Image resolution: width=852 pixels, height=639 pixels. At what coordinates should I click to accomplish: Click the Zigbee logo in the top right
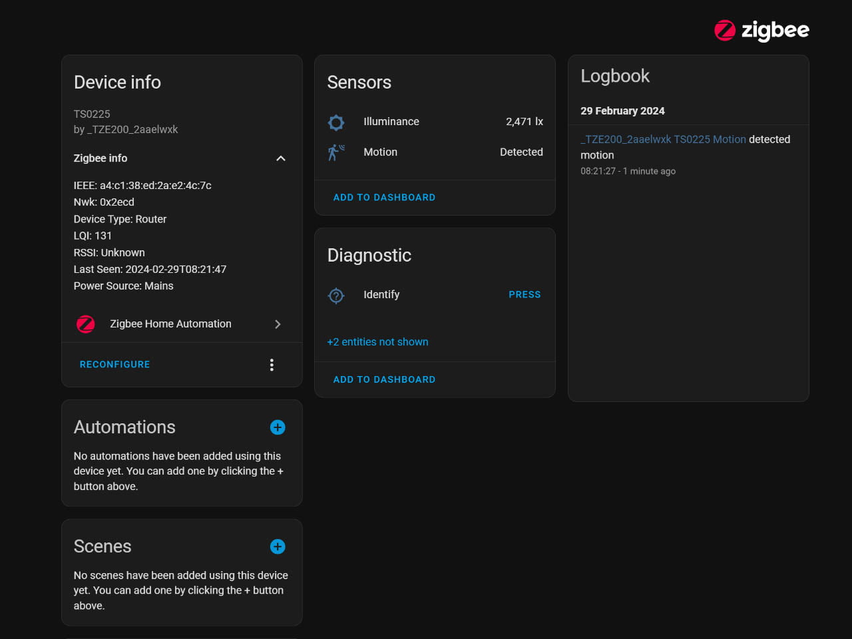760,31
